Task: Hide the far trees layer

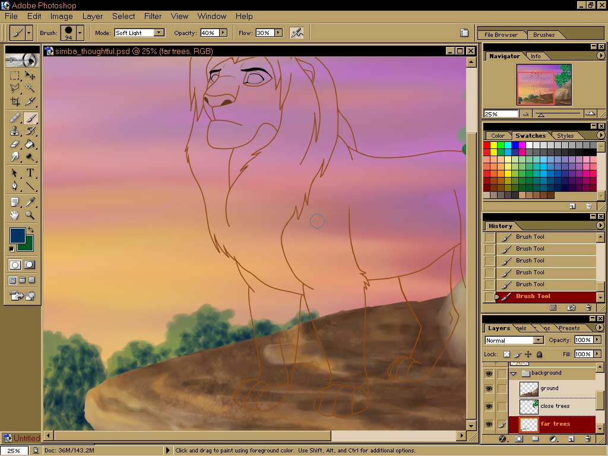Action: pyautogui.click(x=489, y=424)
